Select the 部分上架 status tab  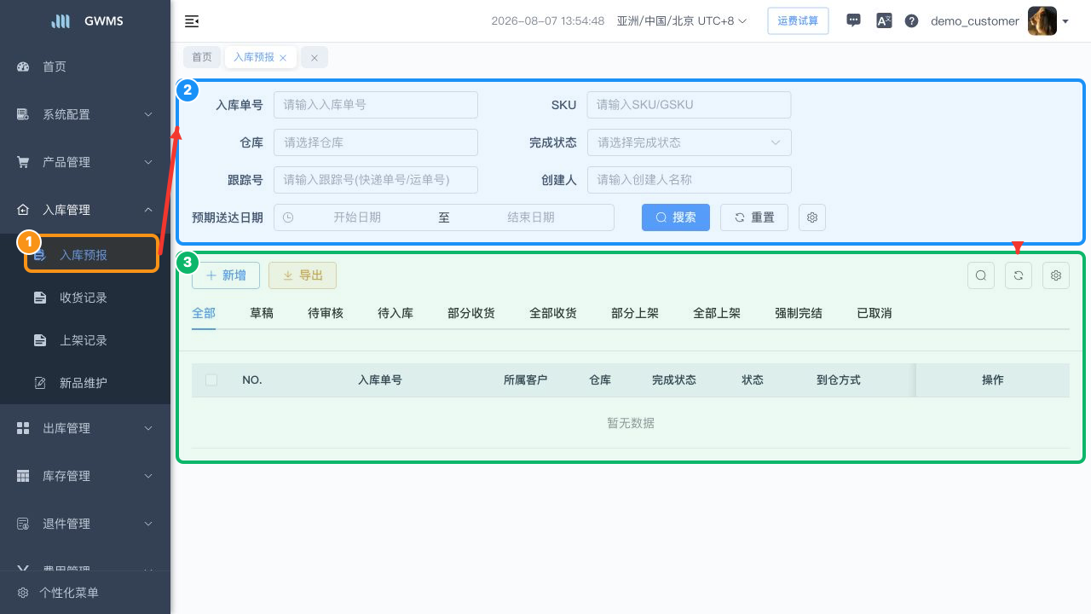[635, 313]
